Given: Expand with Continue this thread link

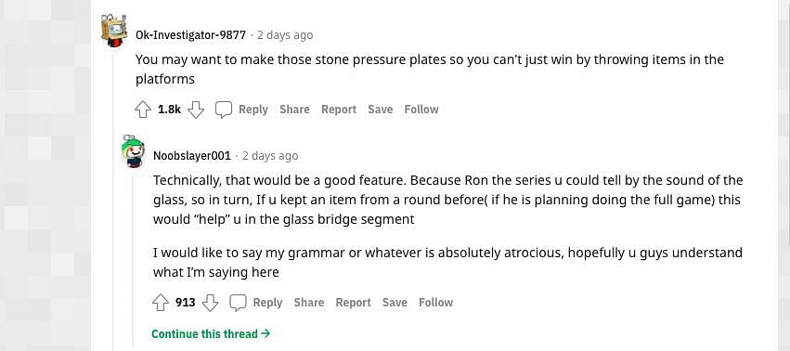Looking at the screenshot, I should pyautogui.click(x=211, y=334).
